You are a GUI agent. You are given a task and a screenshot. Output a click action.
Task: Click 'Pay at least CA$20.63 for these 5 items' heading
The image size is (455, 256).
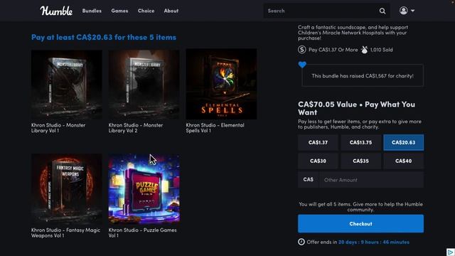point(104,38)
